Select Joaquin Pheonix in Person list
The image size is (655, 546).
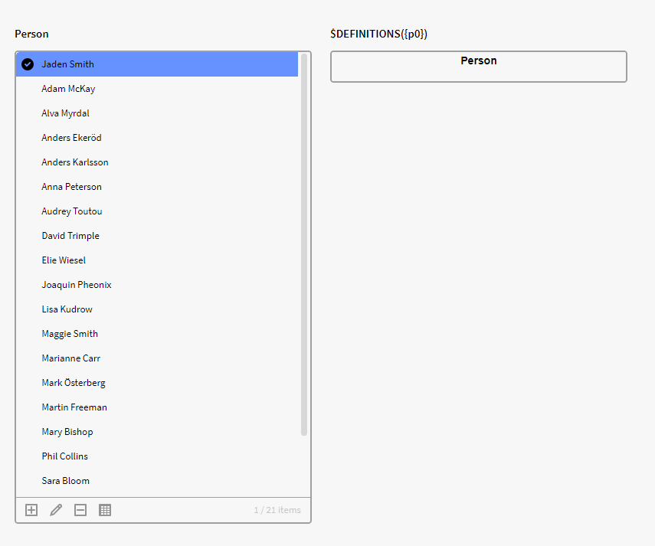click(77, 285)
